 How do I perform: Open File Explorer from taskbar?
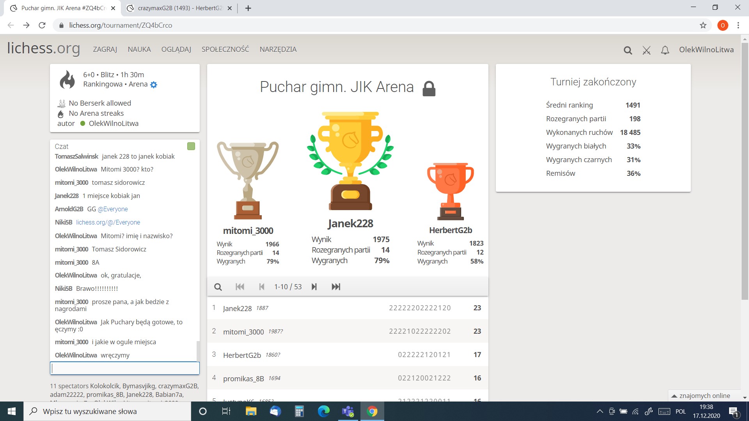(251, 411)
